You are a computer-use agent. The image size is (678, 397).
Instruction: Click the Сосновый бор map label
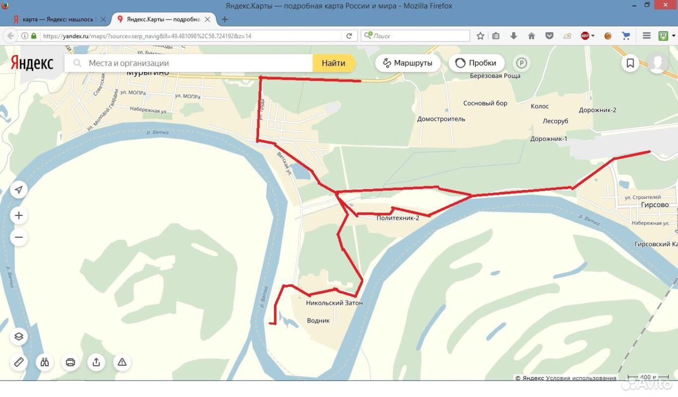485,103
